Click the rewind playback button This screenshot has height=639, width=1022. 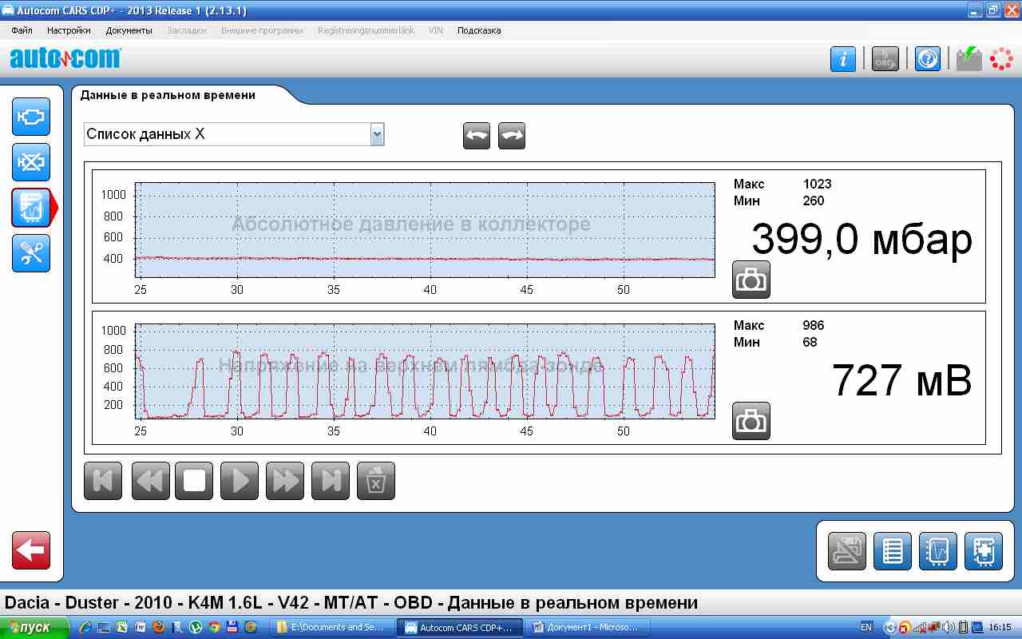click(150, 481)
